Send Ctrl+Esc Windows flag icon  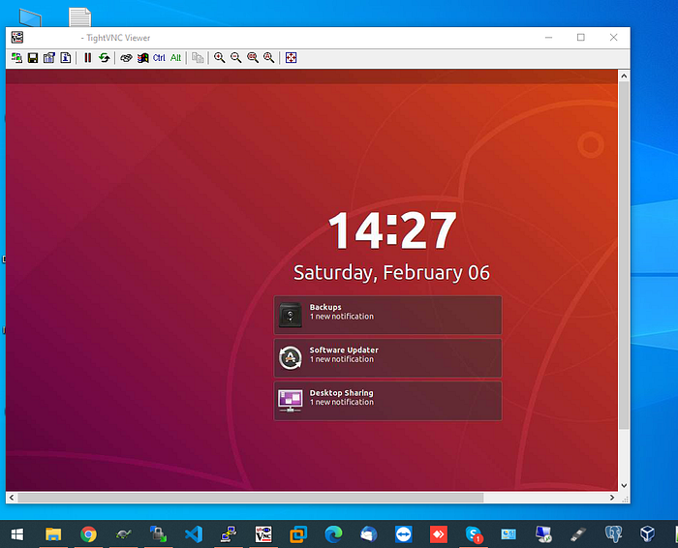pyautogui.click(x=142, y=58)
